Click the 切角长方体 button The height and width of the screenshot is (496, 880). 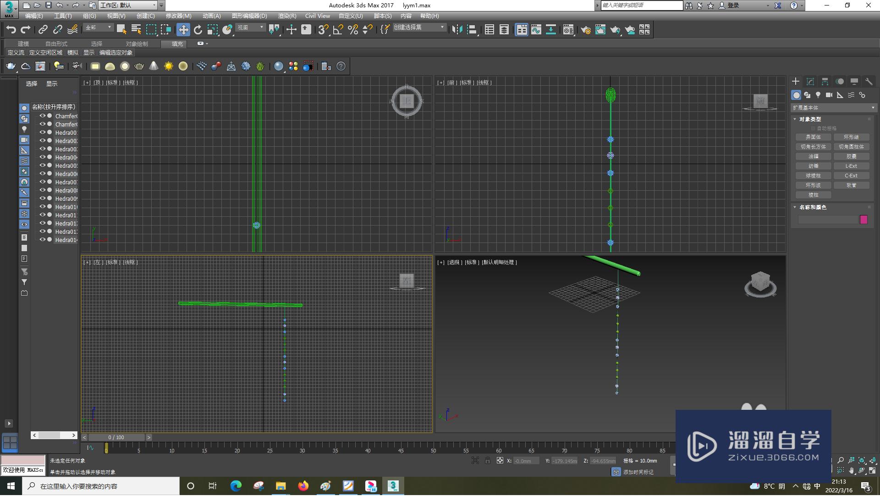point(813,147)
